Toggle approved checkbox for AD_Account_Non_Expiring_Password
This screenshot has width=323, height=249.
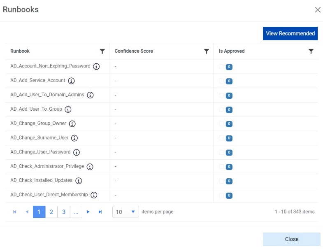[x=222, y=67]
